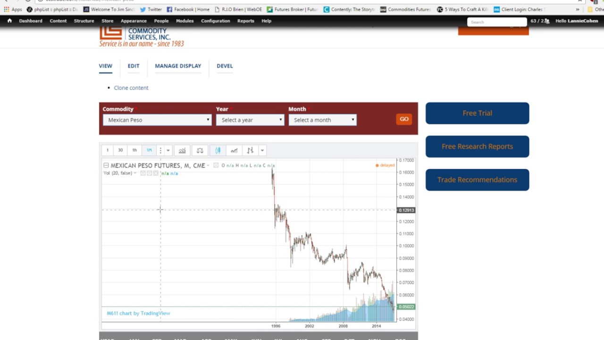Viewport: 604px width, 340px height.
Task: Open Appearance admin menu
Action: click(x=134, y=21)
